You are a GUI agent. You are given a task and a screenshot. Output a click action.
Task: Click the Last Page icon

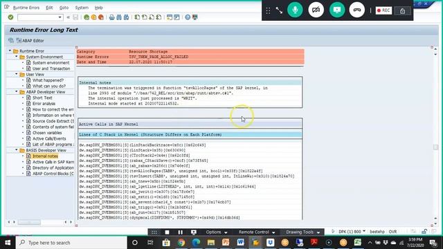tap(159, 17)
